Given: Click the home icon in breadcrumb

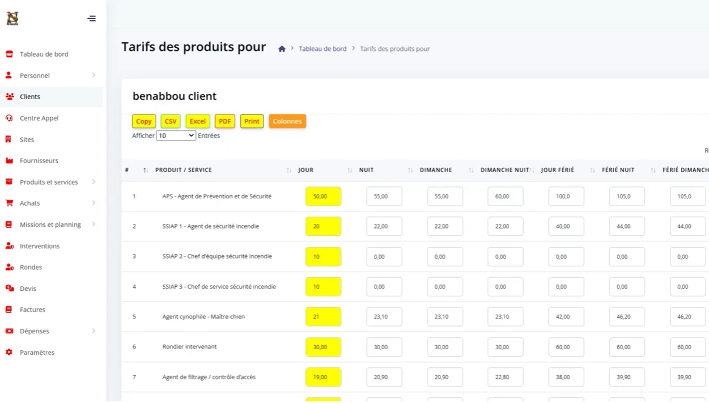Looking at the screenshot, I should point(282,49).
